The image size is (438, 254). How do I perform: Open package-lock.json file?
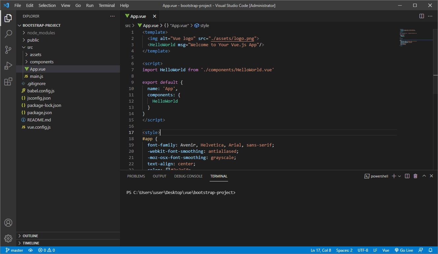[x=68, y=105]
